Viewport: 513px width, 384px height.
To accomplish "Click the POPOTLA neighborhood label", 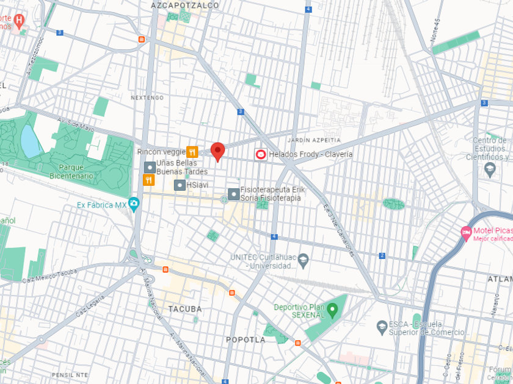I will coord(246,340).
